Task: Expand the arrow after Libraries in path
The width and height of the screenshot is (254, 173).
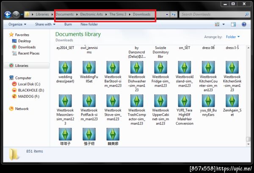Action: (52, 14)
